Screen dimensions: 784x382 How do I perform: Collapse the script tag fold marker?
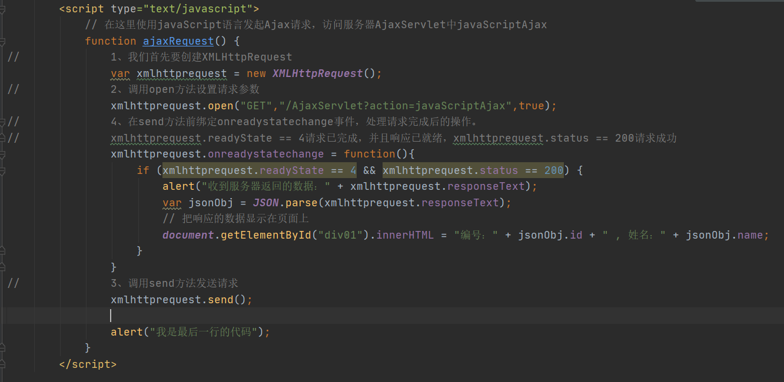click(2, 9)
